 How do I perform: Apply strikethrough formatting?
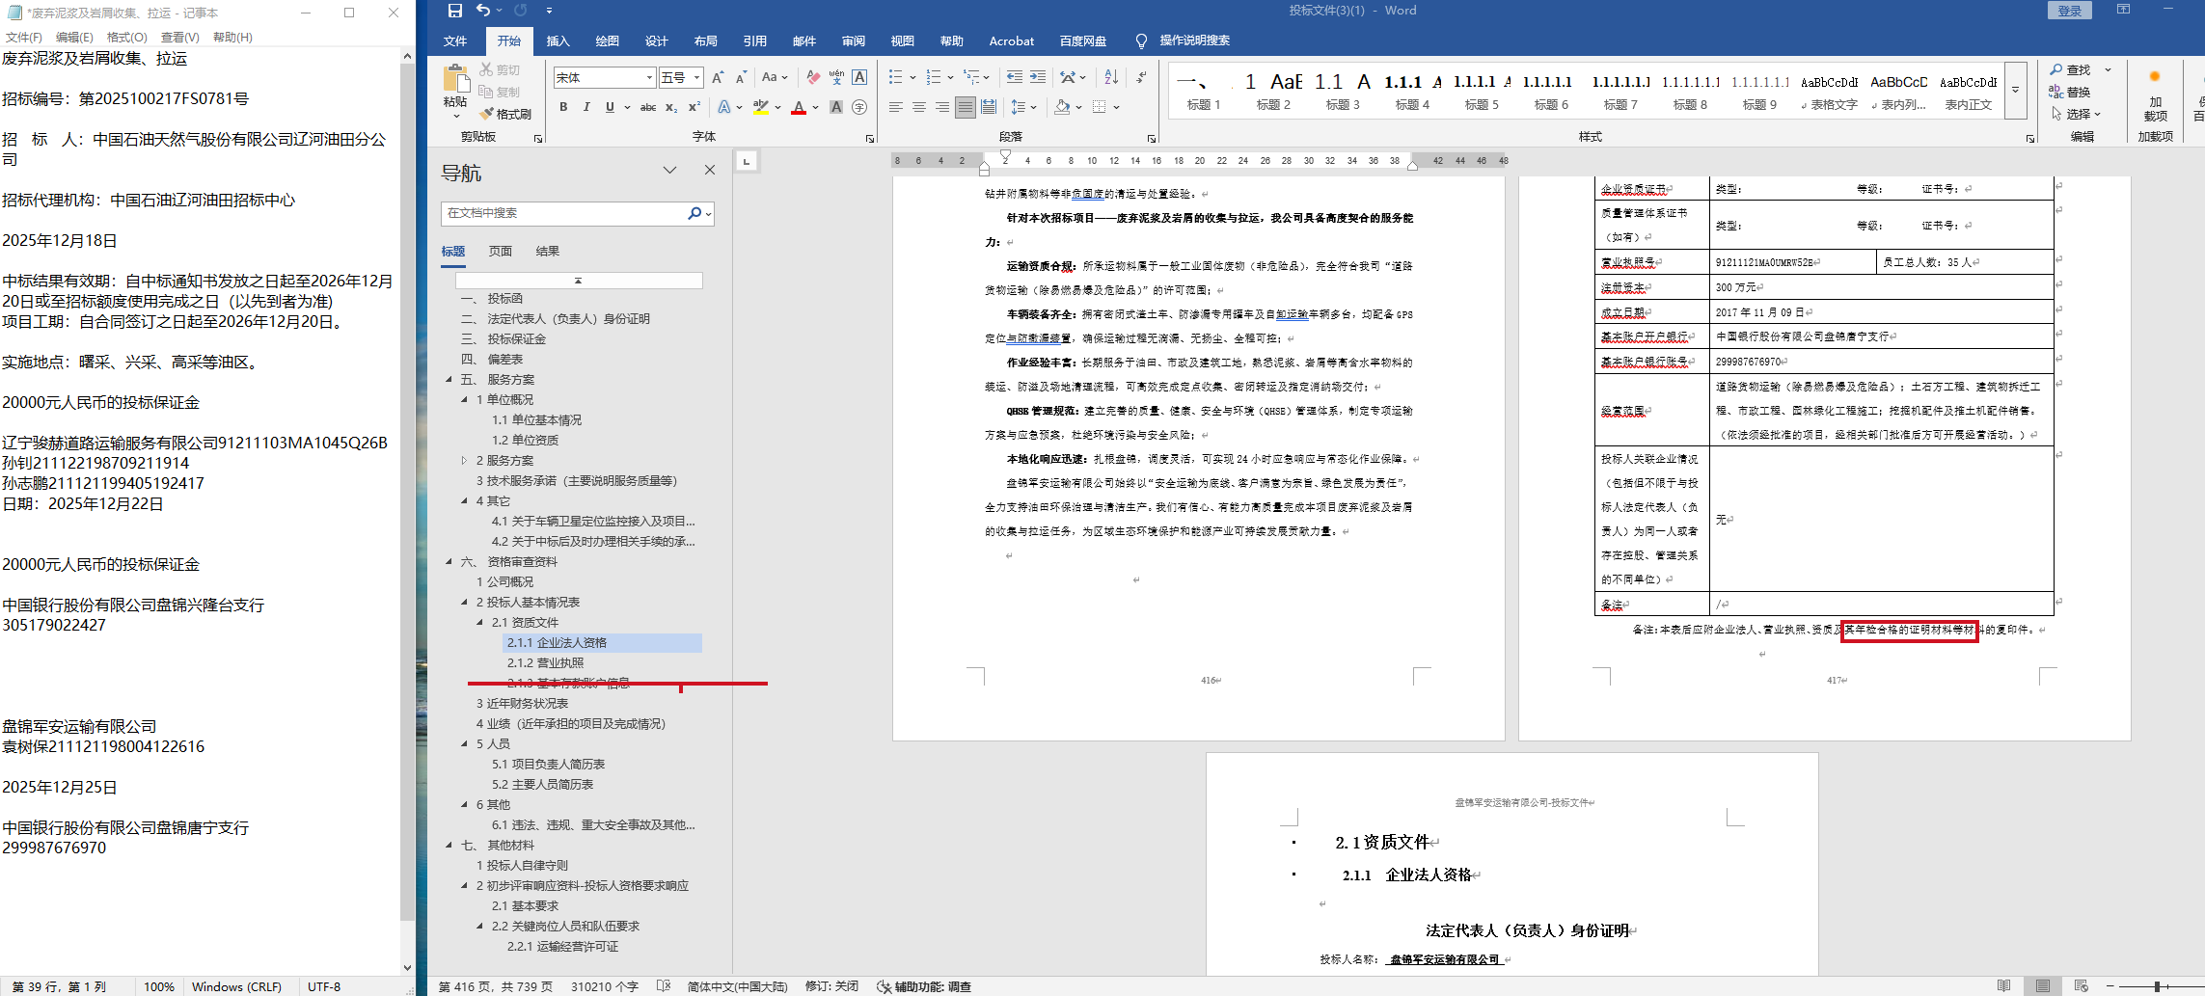(648, 107)
